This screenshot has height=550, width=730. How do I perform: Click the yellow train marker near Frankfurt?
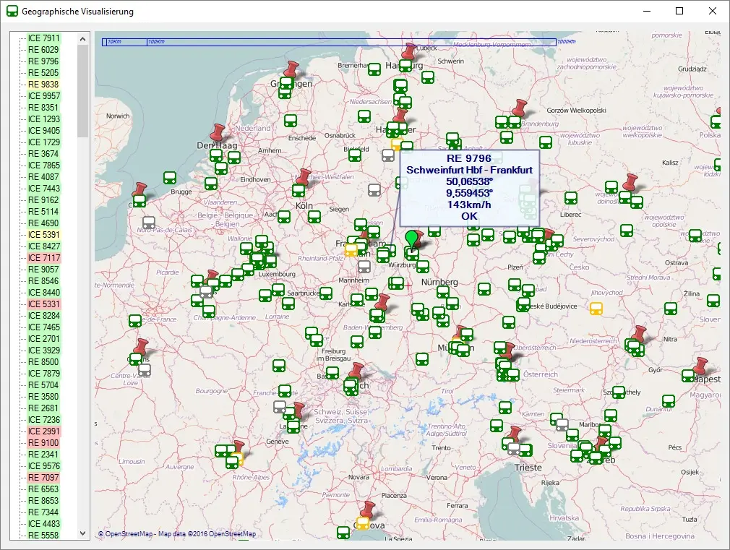[x=351, y=251]
